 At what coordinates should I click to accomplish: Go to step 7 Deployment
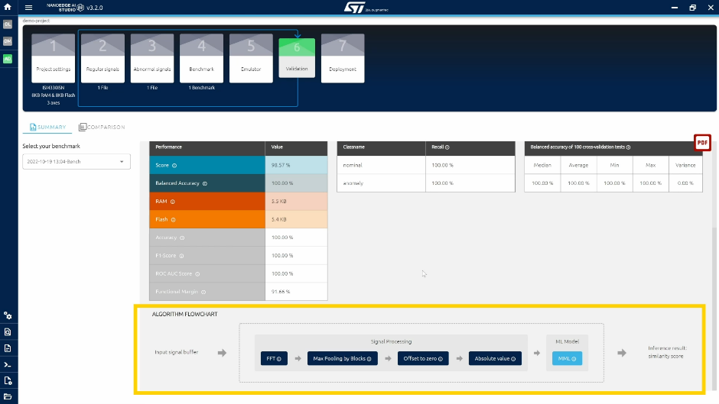[x=343, y=58]
